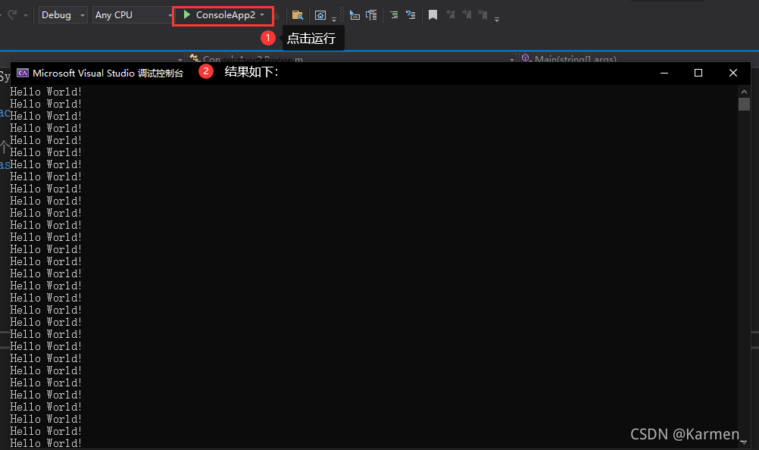Image resolution: width=759 pixels, height=450 pixels.
Task: Open the Any CPU platform dropdown
Action: pyautogui.click(x=133, y=15)
